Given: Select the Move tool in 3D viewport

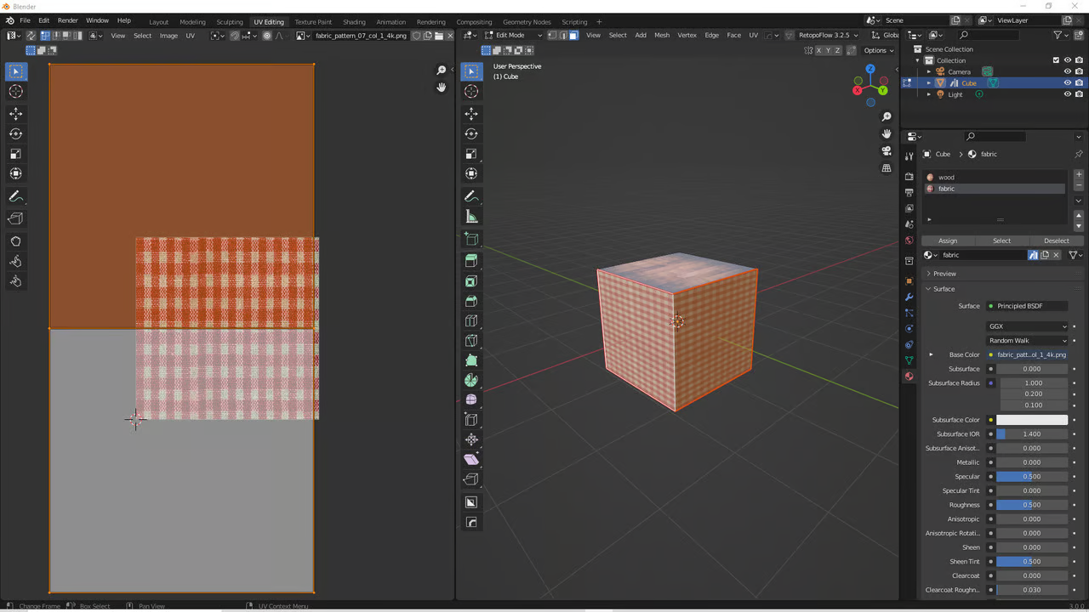Looking at the screenshot, I should [x=471, y=114].
